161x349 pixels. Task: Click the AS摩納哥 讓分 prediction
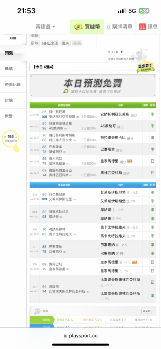(112, 126)
